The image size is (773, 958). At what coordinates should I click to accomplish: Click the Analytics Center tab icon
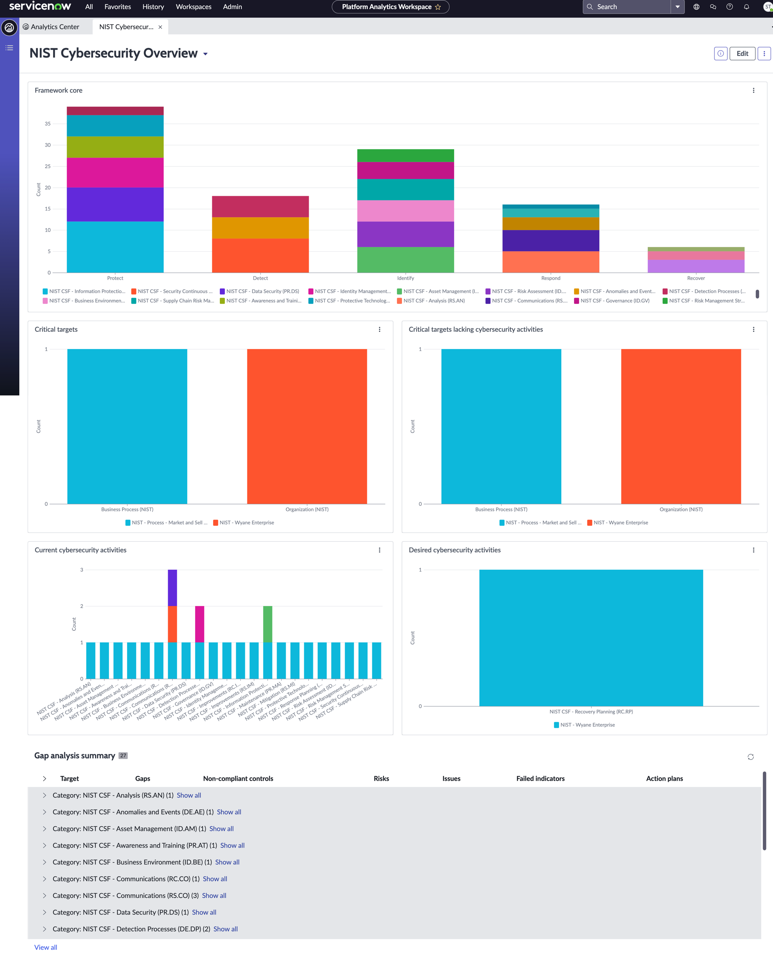coord(26,27)
